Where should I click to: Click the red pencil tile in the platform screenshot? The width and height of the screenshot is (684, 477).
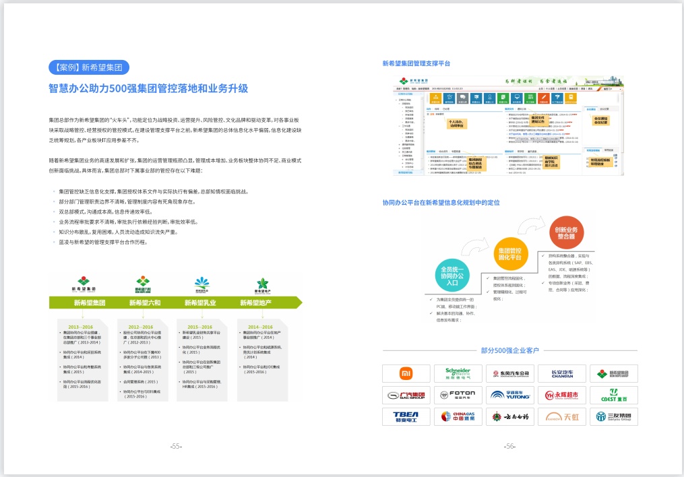pyautogui.click(x=544, y=98)
